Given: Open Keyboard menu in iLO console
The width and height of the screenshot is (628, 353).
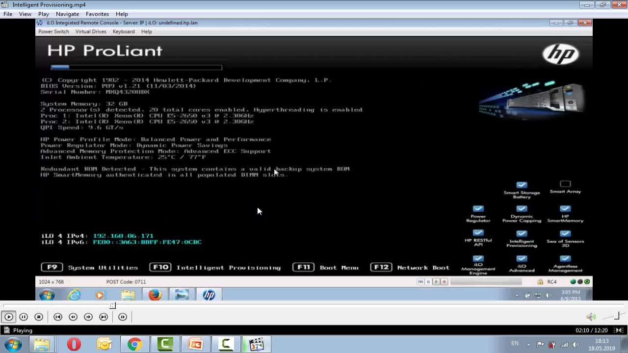Looking at the screenshot, I should [x=124, y=31].
